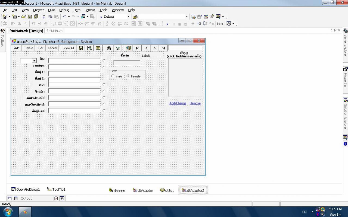Click the floppy disk save icon on form toolbar
This screenshot has width=348, height=217.
coord(81,48)
